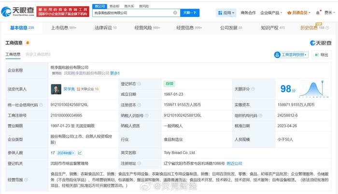Screen dimensions: 338x194
Task: Open the help icon next to 经营范围
Action: coord(26,180)
